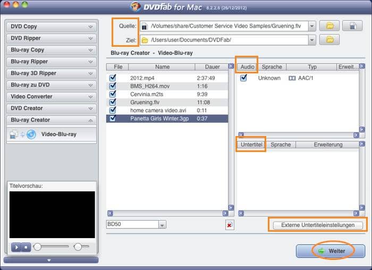Click the Quelle source path field
Image resolution: width=372 pixels, height=270 pixels.
224,26
